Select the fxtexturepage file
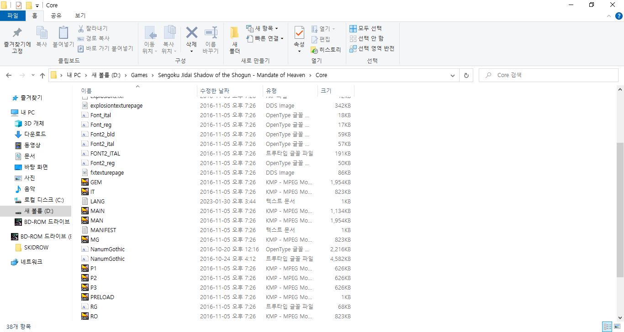This screenshot has width=624, height=332. [x=107, y=172]
